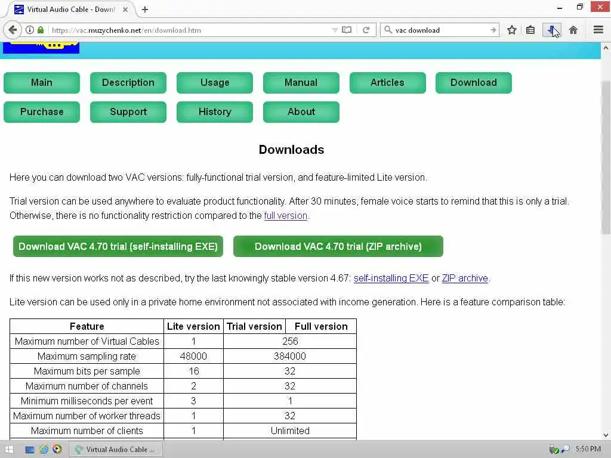Go to the Support page
The image size is (611, 458).
pos(128,112)
